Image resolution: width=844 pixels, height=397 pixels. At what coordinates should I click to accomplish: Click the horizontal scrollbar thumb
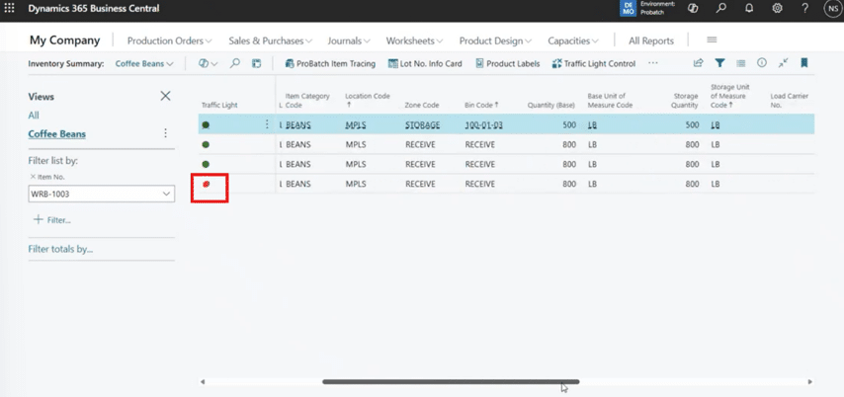coord(451,382)
